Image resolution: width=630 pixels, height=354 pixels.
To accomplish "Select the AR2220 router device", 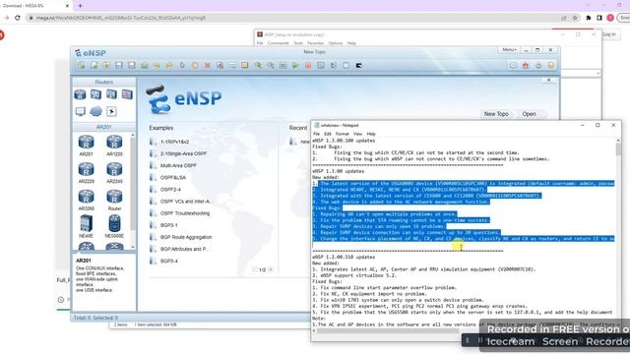I will tap(86, 173).
